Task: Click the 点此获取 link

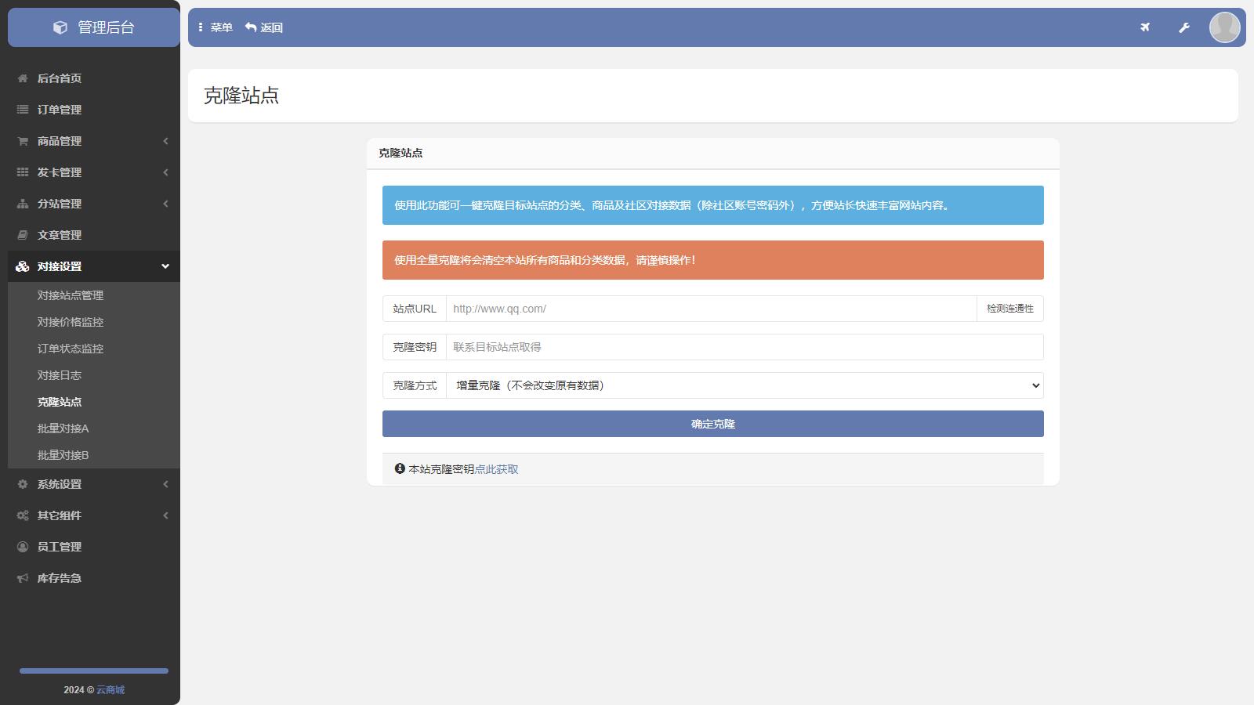Action: point(496,469)
